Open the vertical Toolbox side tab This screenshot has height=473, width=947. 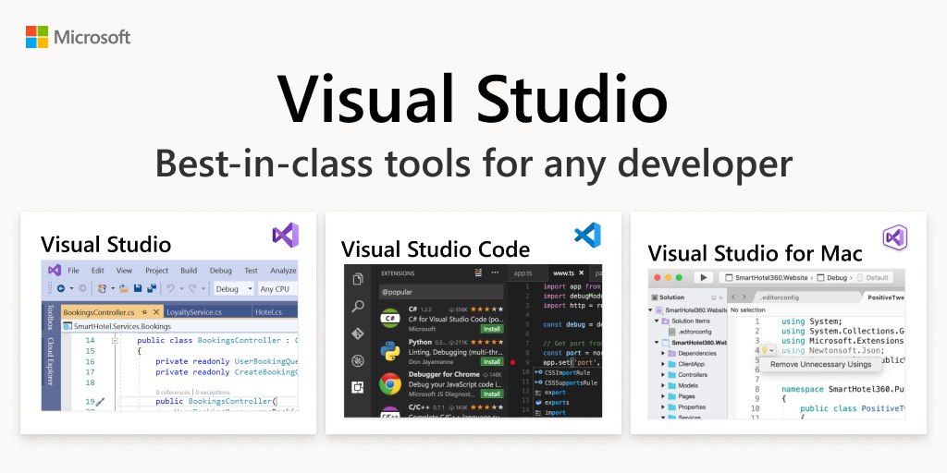tap(50, 317)
